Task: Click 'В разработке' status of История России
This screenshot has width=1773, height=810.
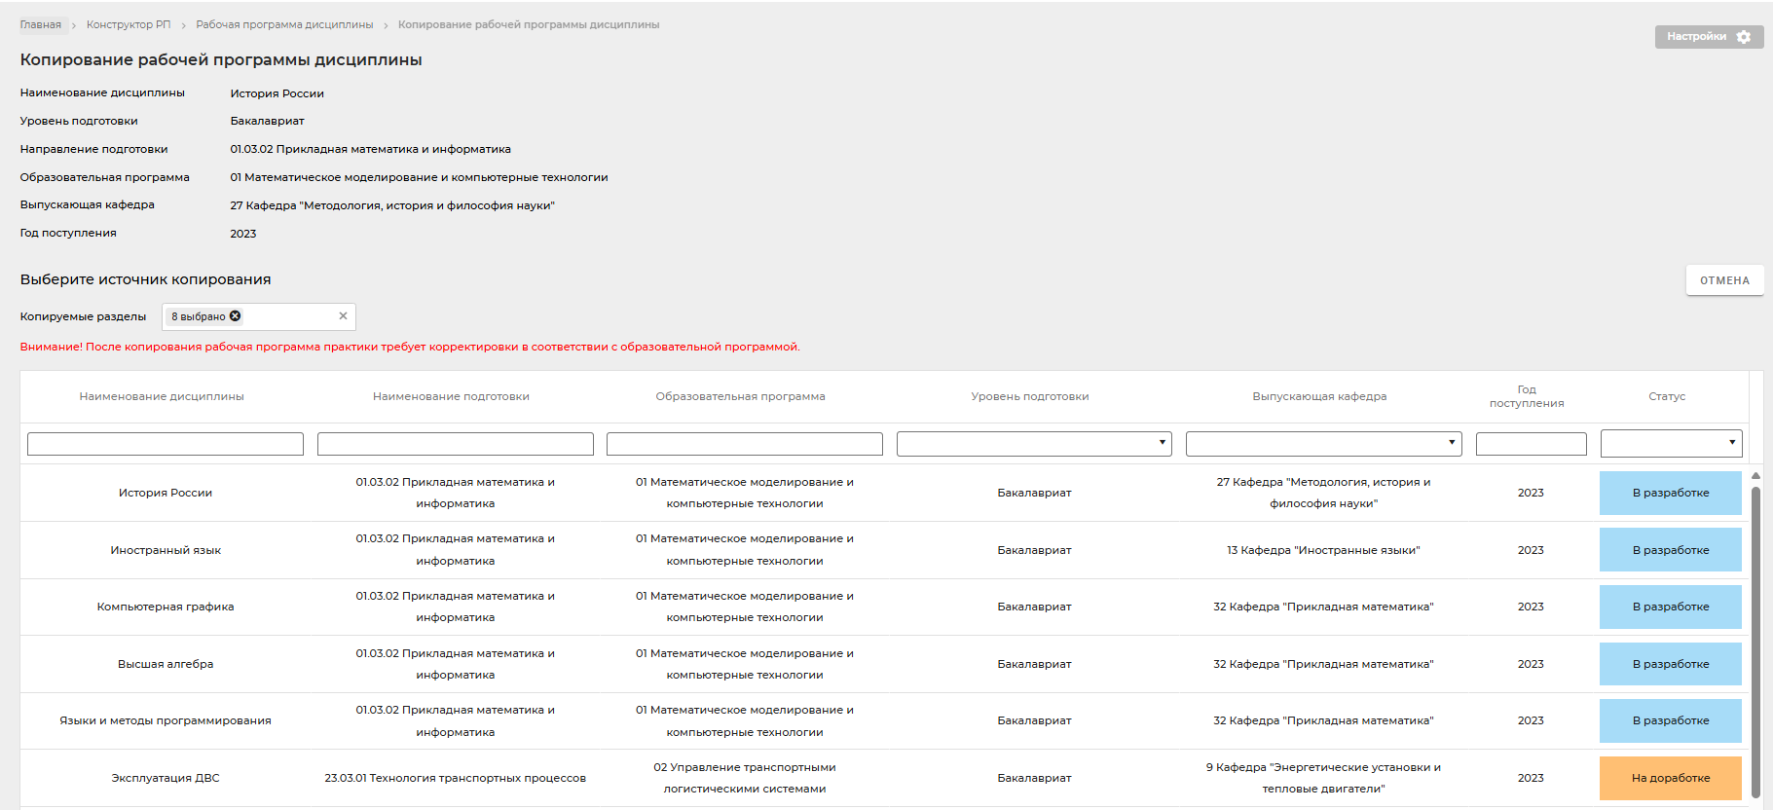Action: tap(1671, 493)
